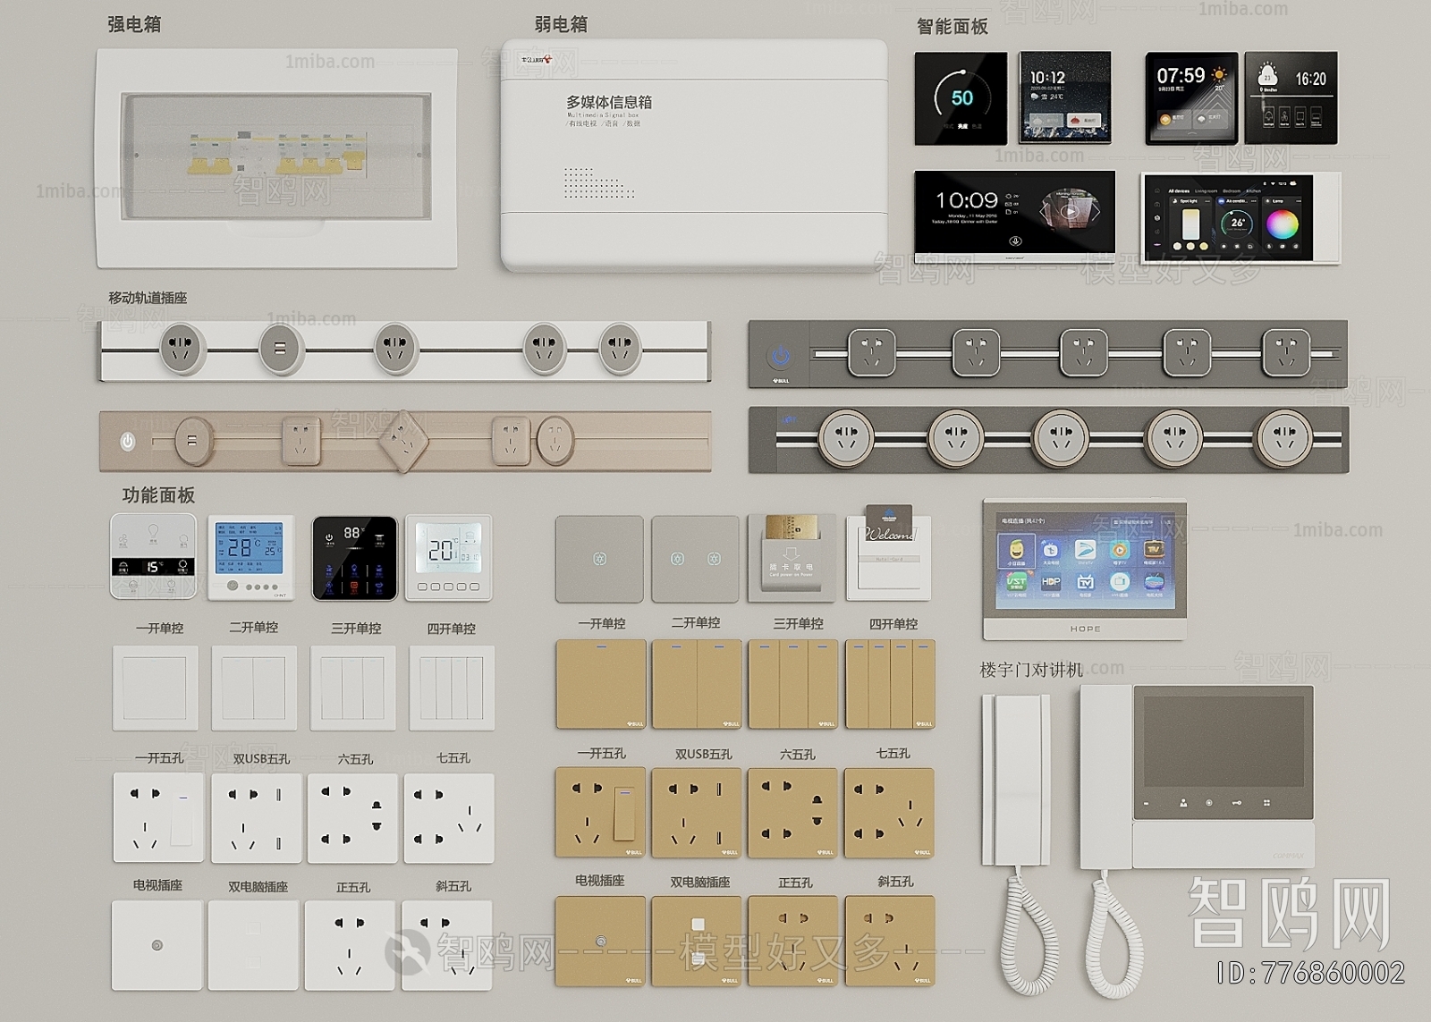Click the two-button gray touch switch
Screen dimensions: 1431x1022
pos(696,559)
